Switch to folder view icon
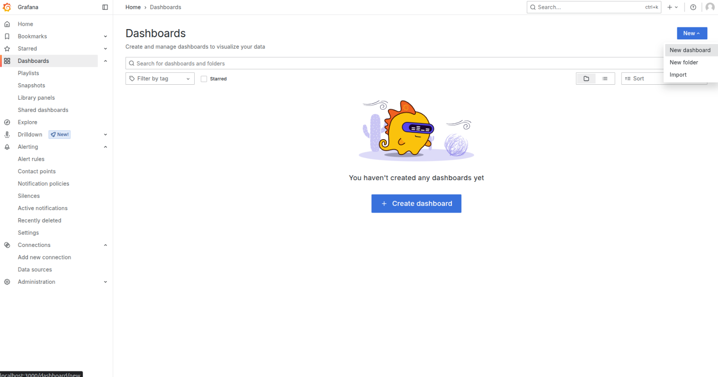This screenshot has height=377, width=718. point(586,79)
